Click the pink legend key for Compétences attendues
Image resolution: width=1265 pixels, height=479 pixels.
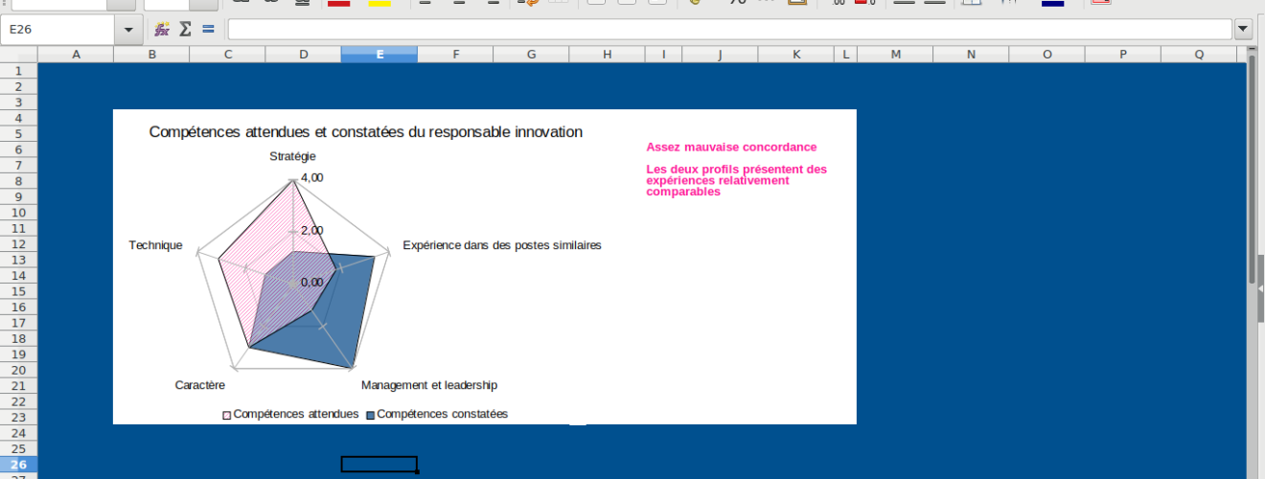coord(227,415)
